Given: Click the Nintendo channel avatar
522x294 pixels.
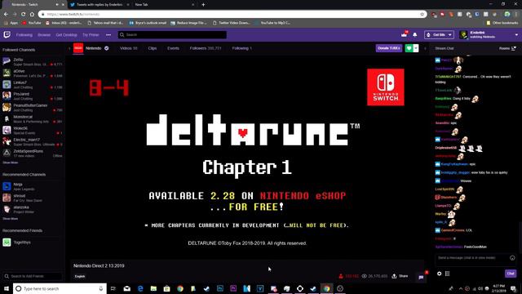Looking at the screenshot, I should point(78,48).
